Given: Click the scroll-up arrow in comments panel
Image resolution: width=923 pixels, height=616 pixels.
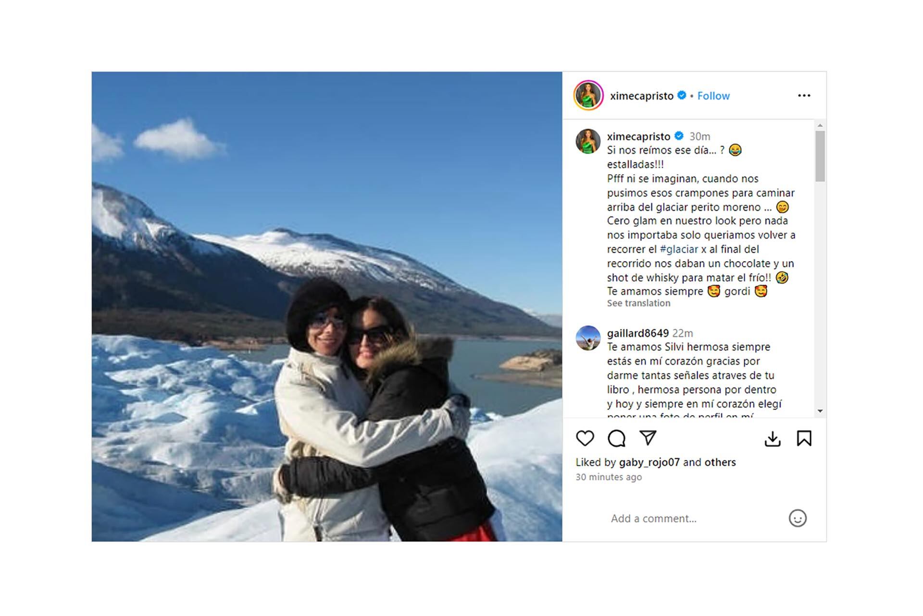Looking at the screenshot, I should (x=820, y=125).
